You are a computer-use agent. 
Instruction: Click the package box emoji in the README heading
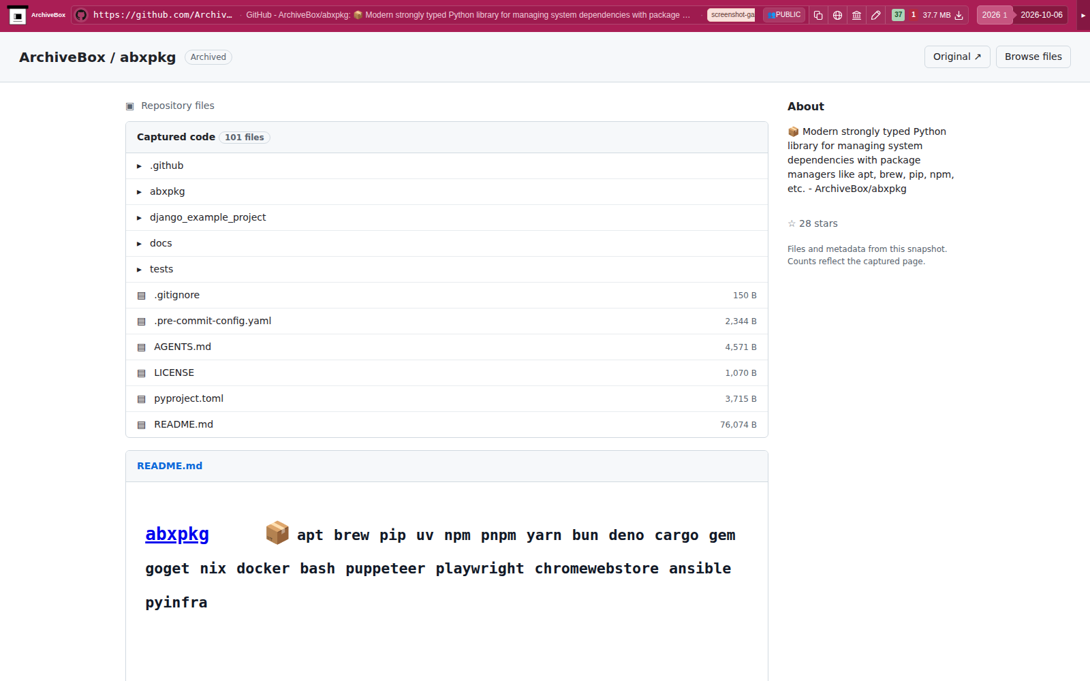pos(277,533)
